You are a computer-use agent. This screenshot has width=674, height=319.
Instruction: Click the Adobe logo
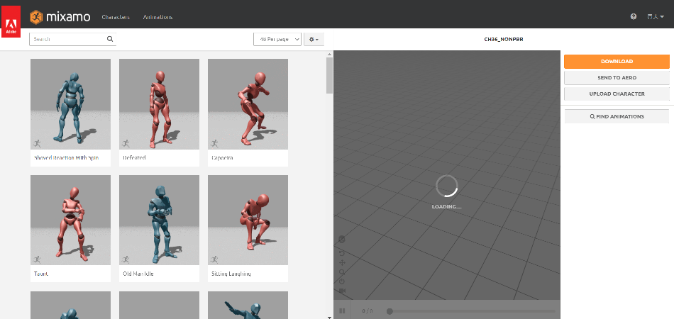11,22
